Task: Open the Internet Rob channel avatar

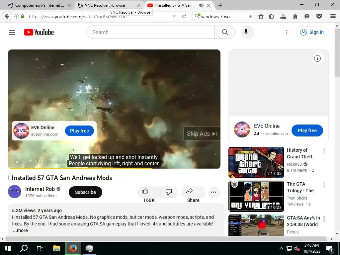Action: [15, 192]
